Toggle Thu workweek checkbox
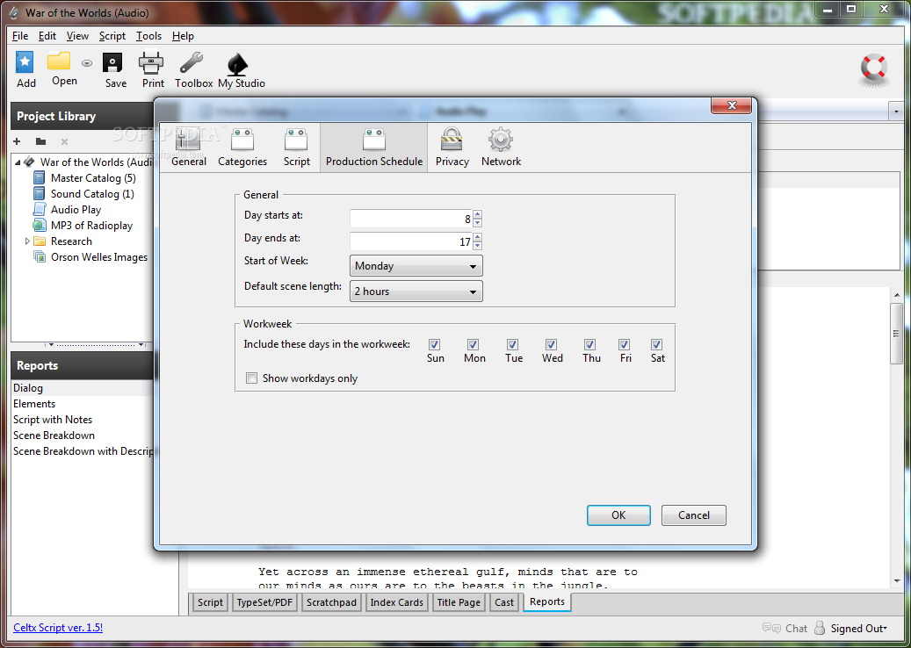 coord(589,344)
